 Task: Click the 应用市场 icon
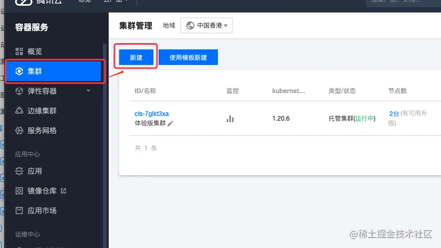(x=19, y=211)
